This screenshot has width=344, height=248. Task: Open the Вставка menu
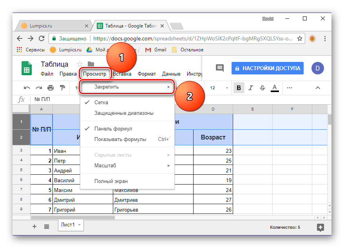(122, 74)
